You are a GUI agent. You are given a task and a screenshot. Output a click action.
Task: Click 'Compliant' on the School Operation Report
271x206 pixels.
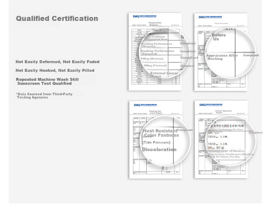coord(255,133)
